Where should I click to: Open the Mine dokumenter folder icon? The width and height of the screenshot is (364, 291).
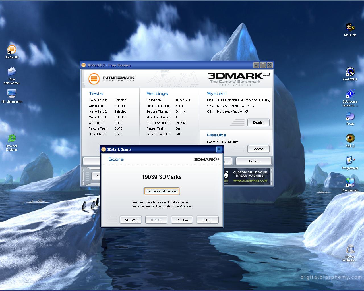[x=12, y=72]
